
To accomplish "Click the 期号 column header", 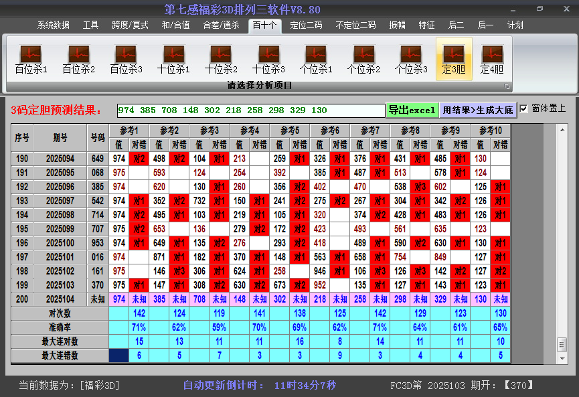I will (x=60, y=138).
